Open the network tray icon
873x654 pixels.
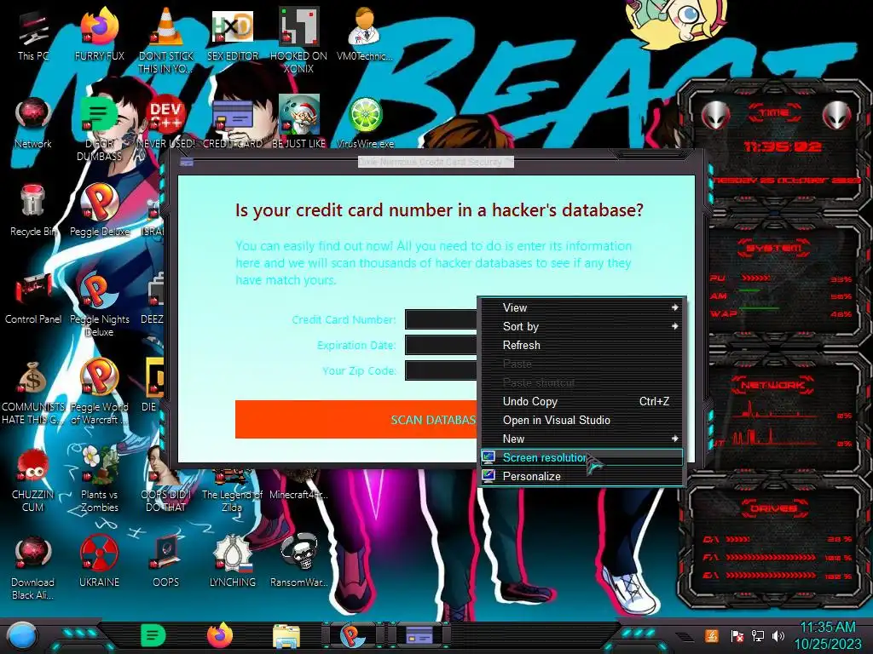tap(758, 635)
